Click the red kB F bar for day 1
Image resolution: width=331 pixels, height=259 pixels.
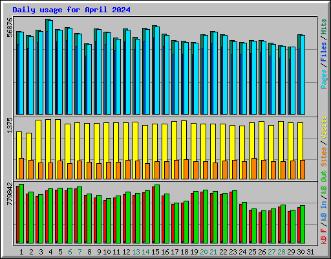click(x=17, y=214)
